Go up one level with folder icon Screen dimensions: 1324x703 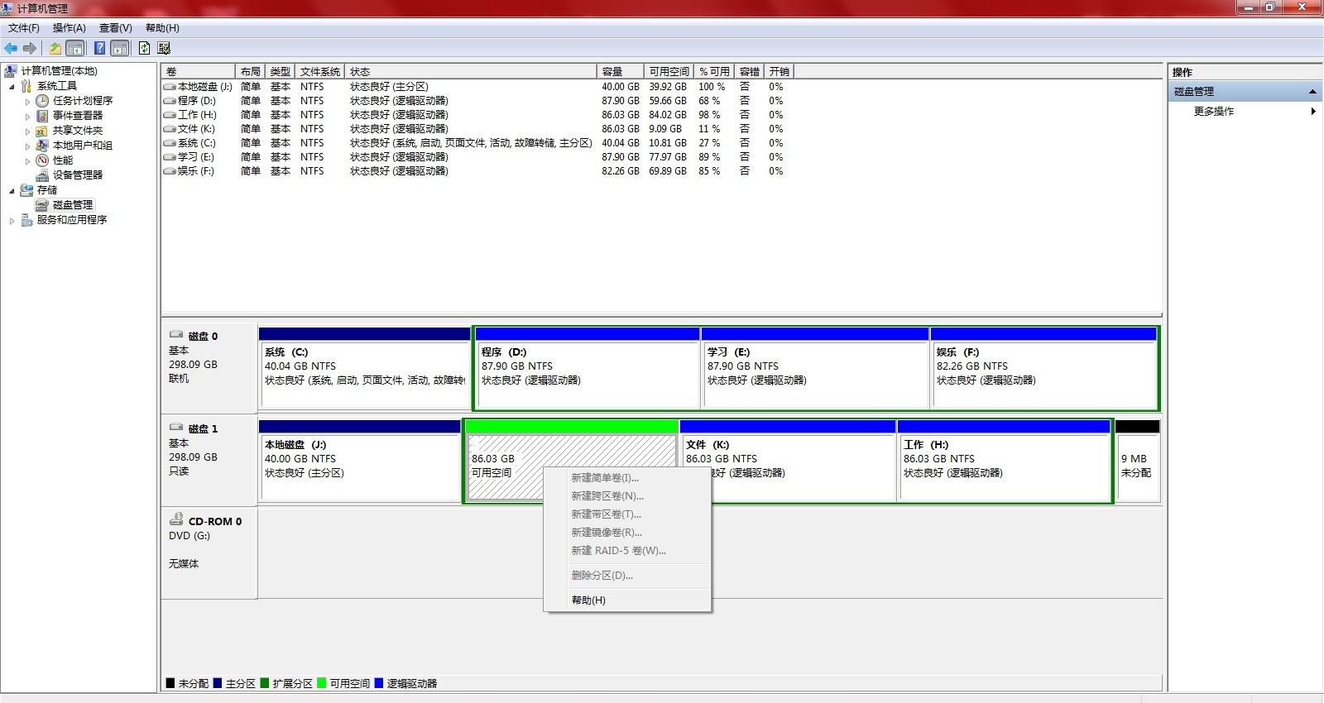pos(55,48)
